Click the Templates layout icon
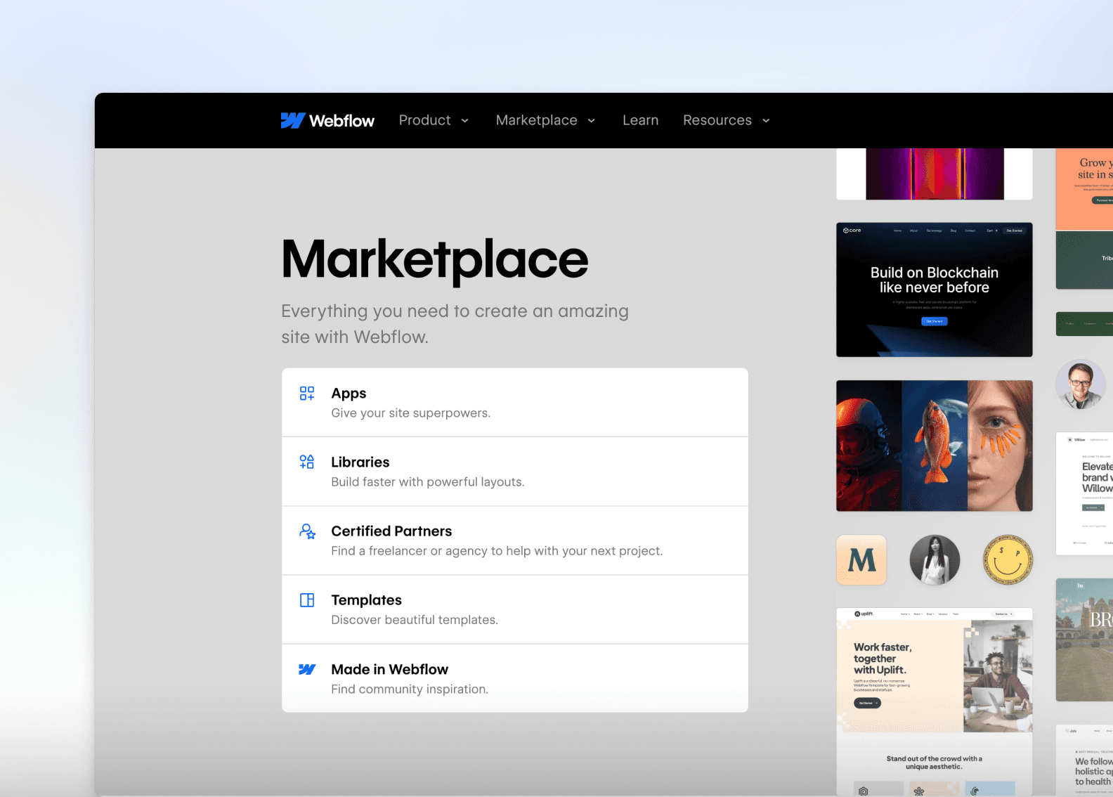The height and width of the screenshot is (797, 1113). [307, 600]
